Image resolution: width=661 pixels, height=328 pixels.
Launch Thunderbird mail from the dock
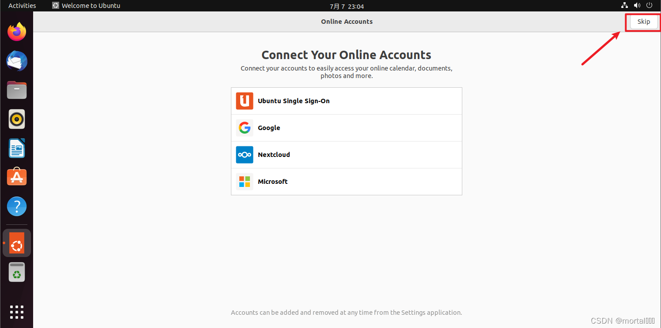click(17, 61)
